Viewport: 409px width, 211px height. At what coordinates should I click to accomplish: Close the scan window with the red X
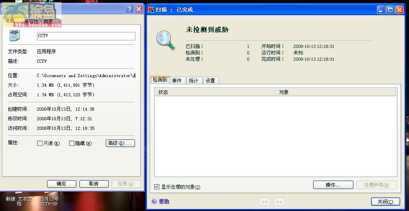(x=399, y=10)
